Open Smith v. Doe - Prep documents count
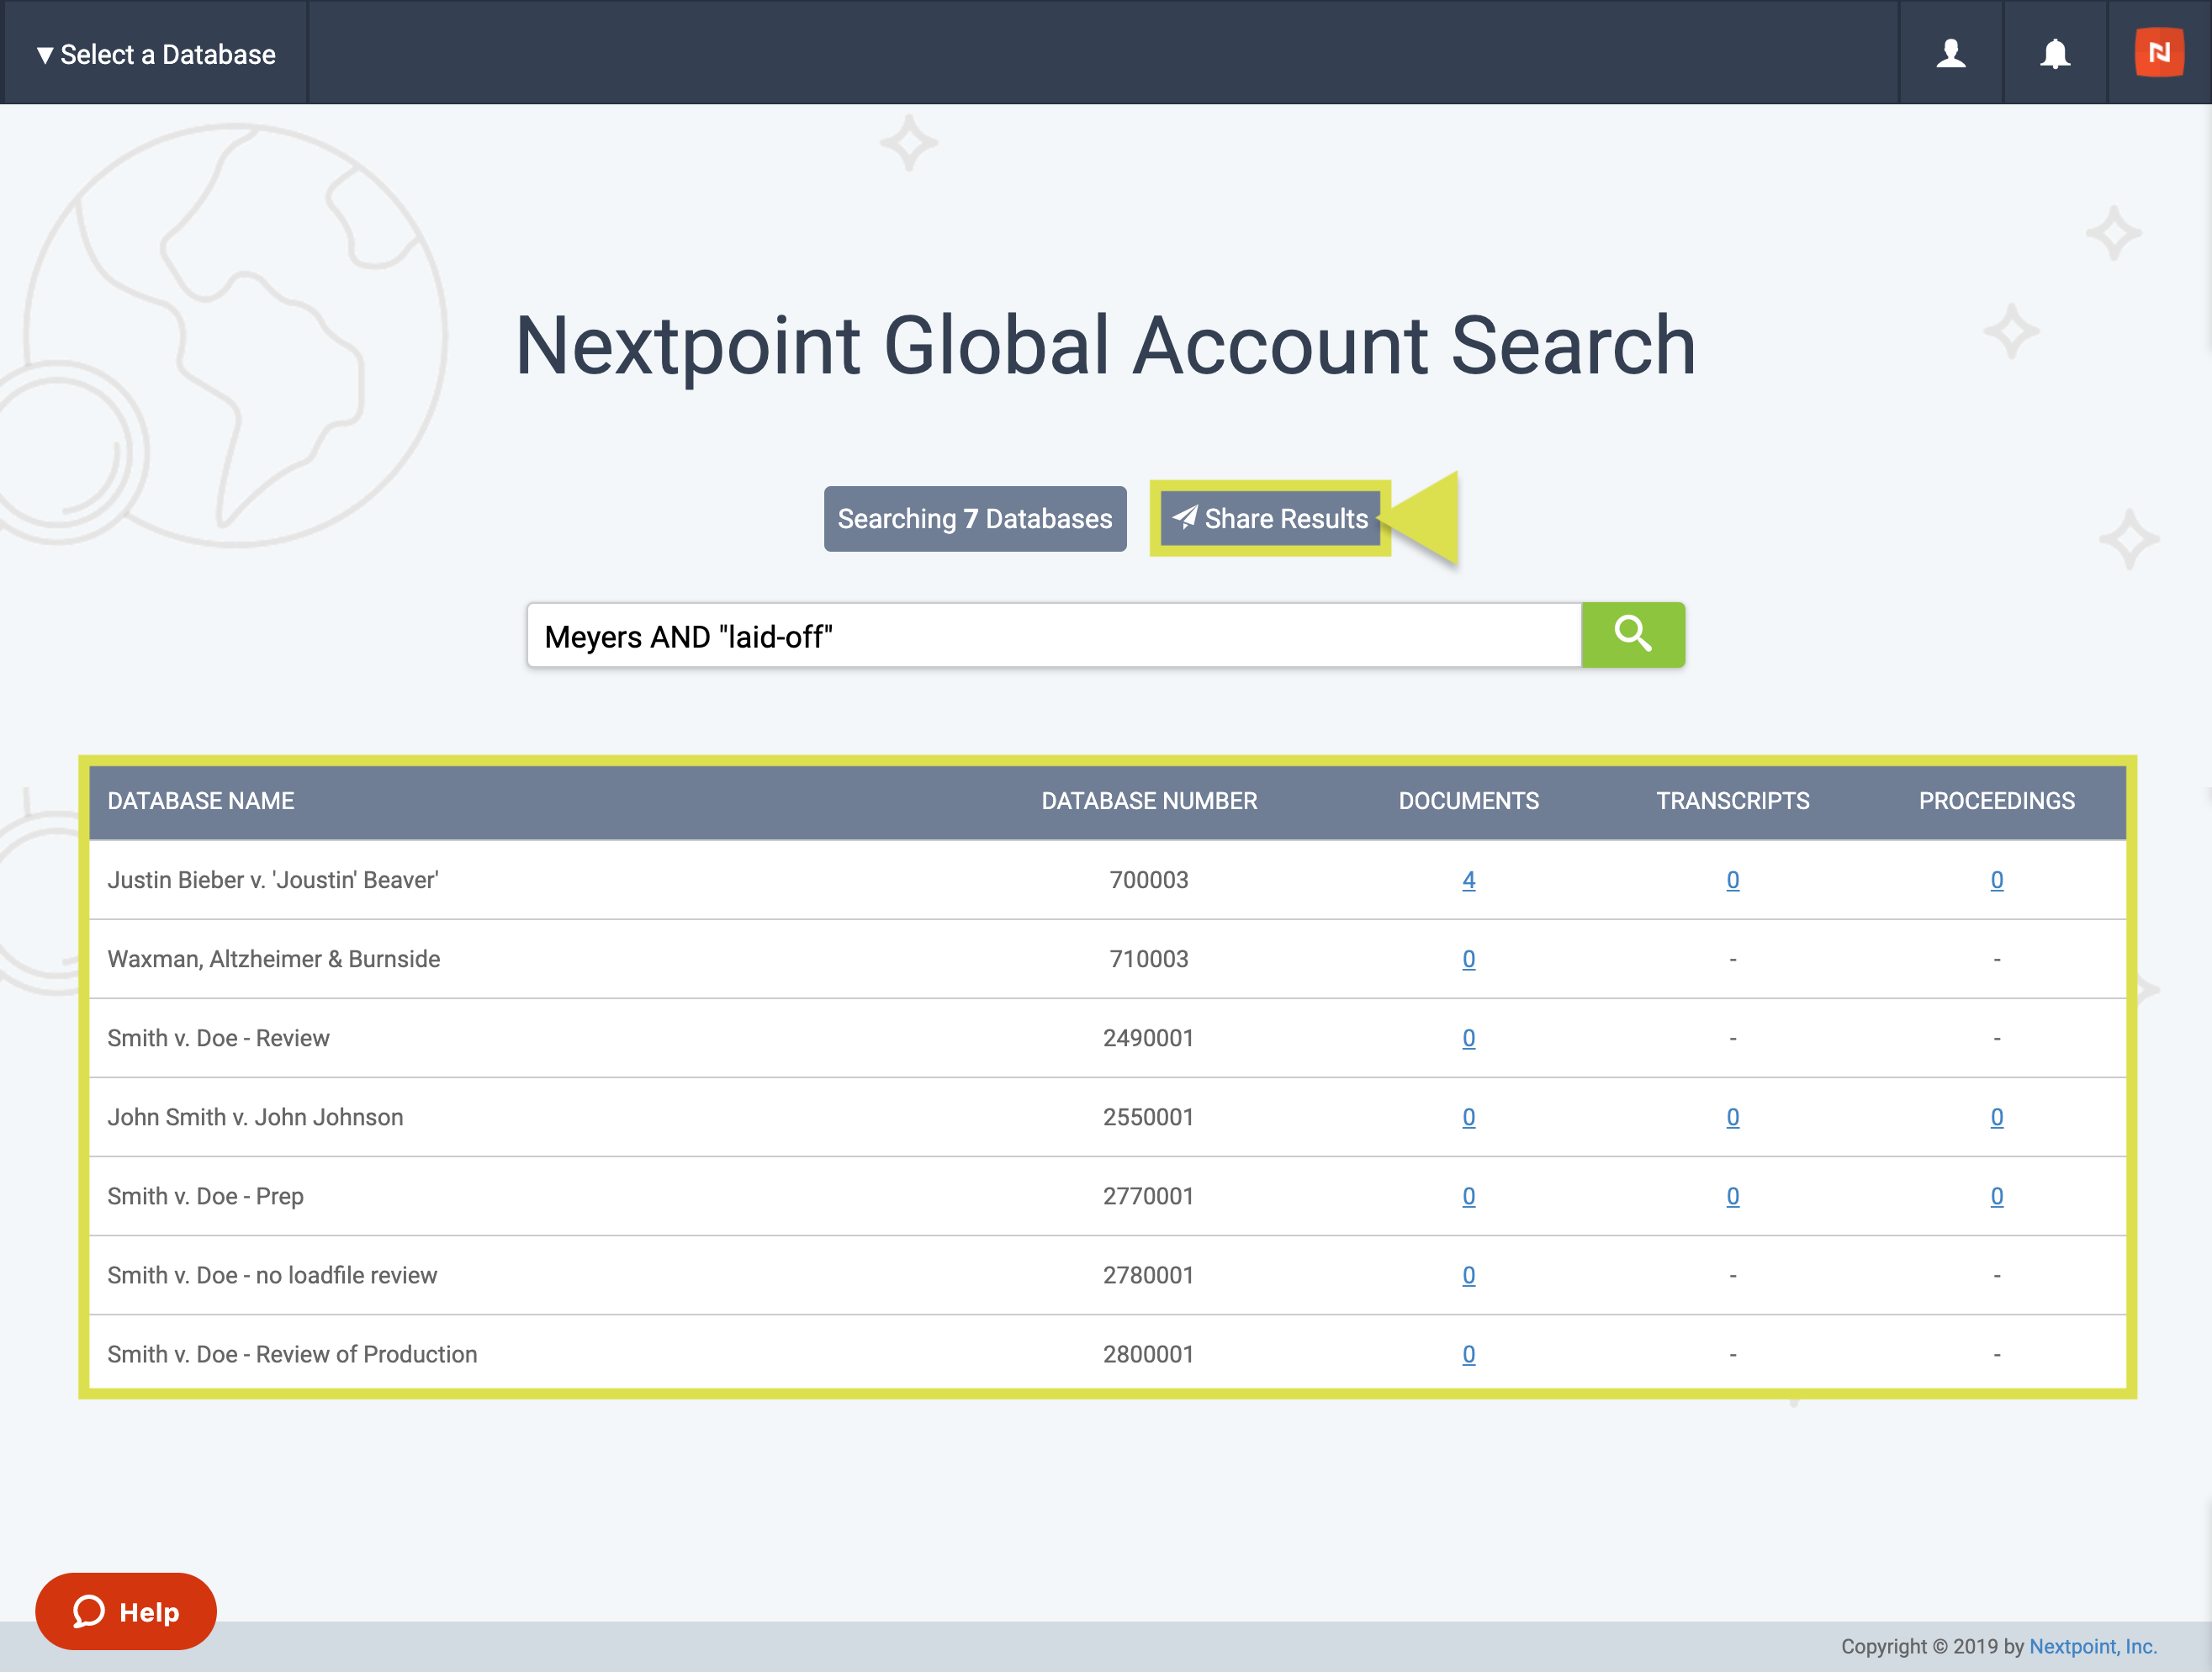 [x=1468, y=1196]
